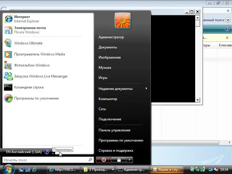Click the Windows Start orb
Viewport: 232px width, 174px height.
click(x=8, y=170)
